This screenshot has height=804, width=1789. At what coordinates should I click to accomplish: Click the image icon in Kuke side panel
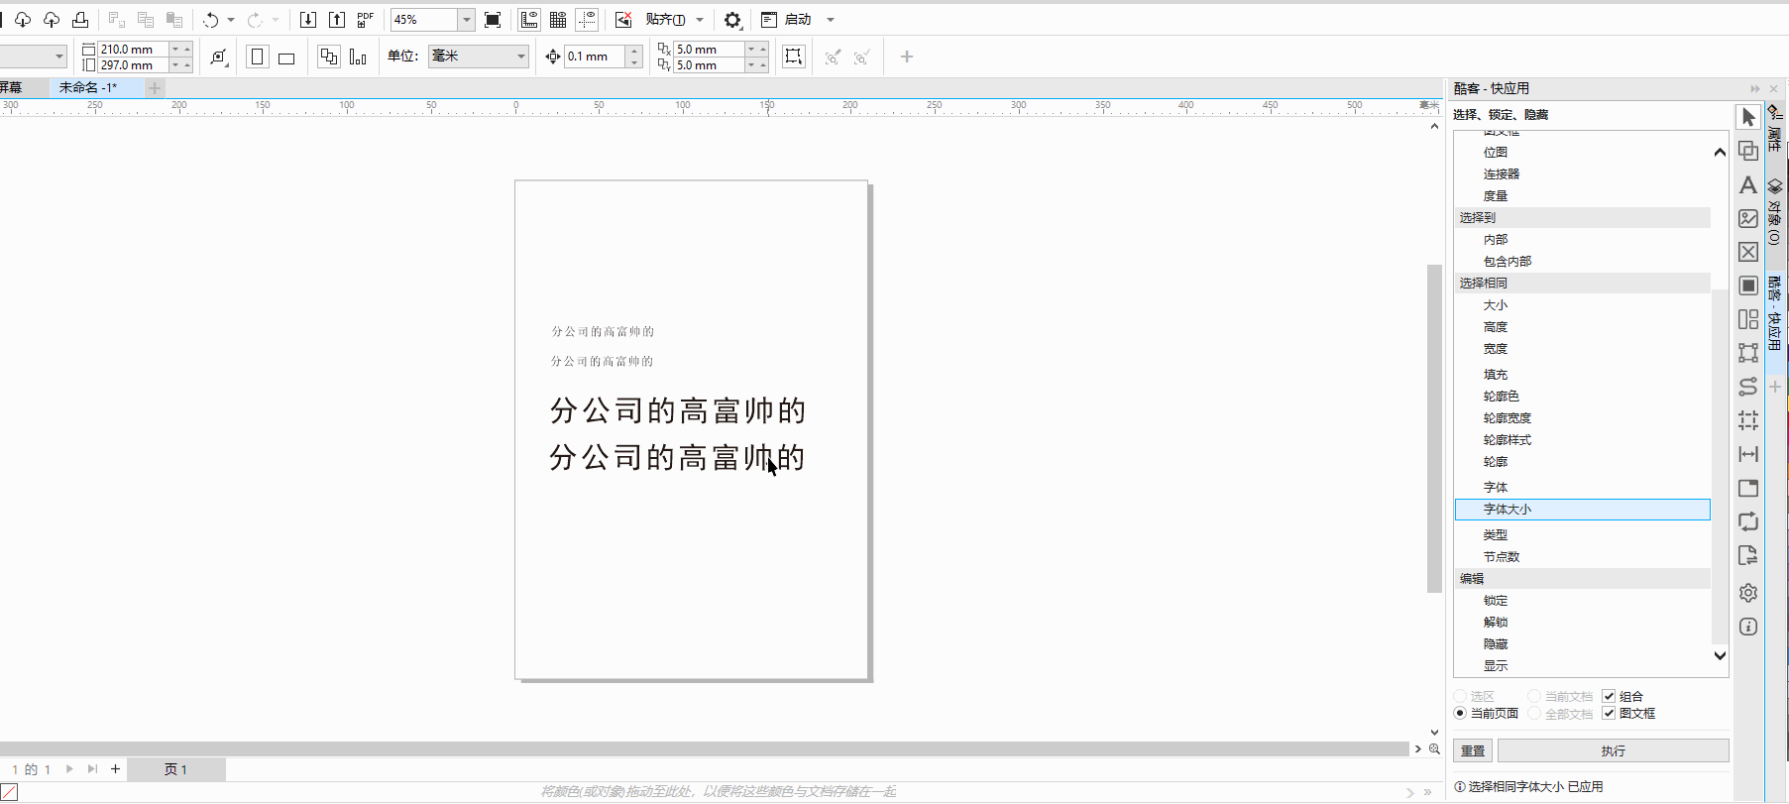1748,219
